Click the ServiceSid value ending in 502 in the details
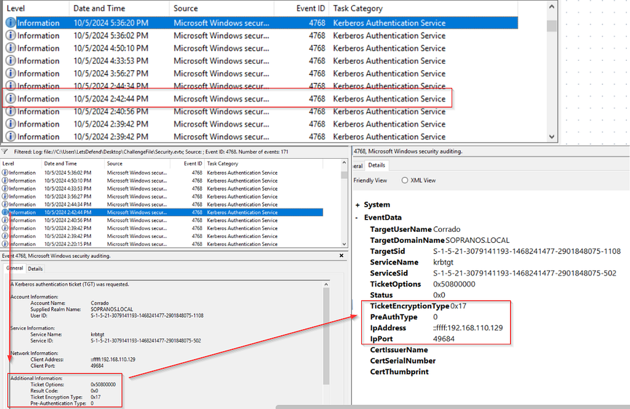 (524, 273)
